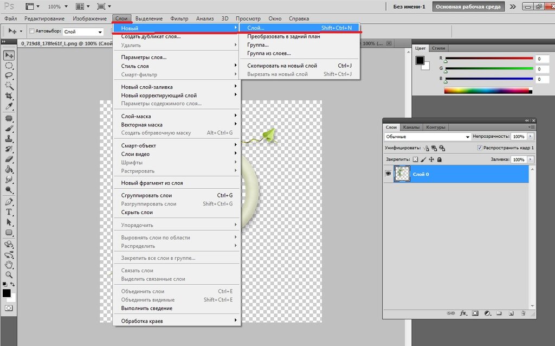Click the new adjustment layer icon
The height and width of the screenshot is (346, 555).
point(487,313)
